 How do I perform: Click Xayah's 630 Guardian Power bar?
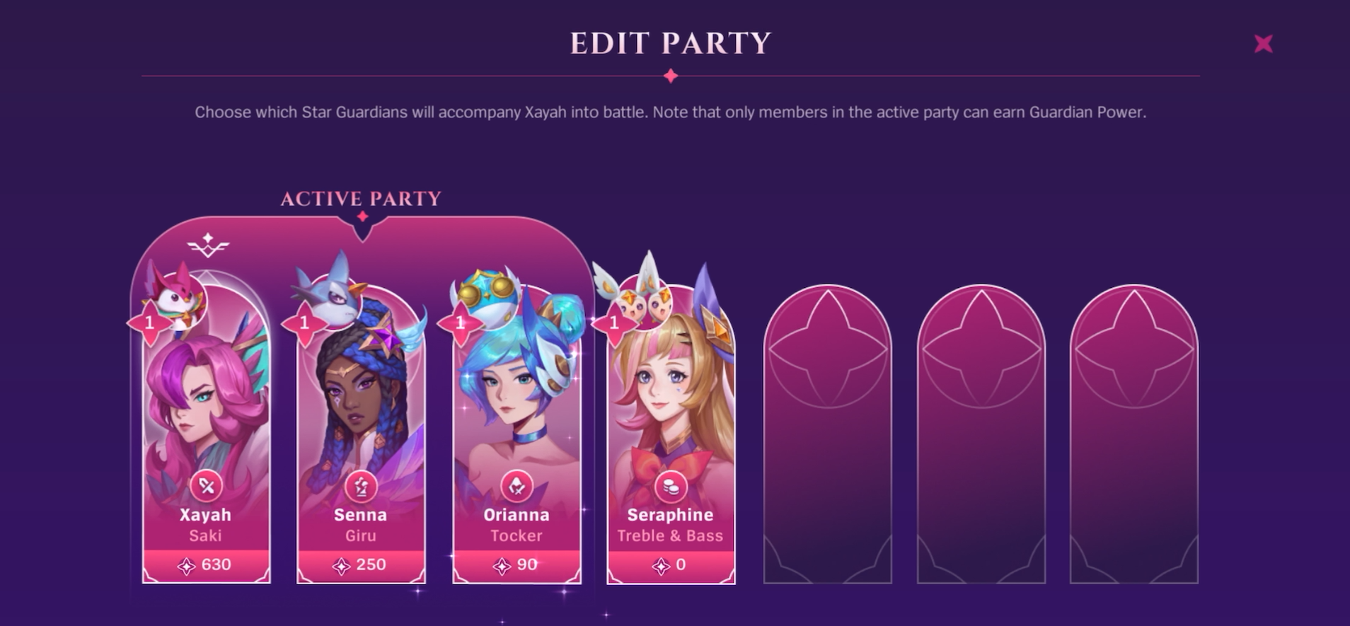point(206,565)
